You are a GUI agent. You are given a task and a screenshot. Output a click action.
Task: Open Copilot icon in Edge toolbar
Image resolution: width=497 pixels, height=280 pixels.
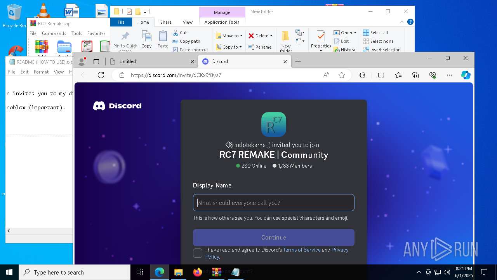466,75
